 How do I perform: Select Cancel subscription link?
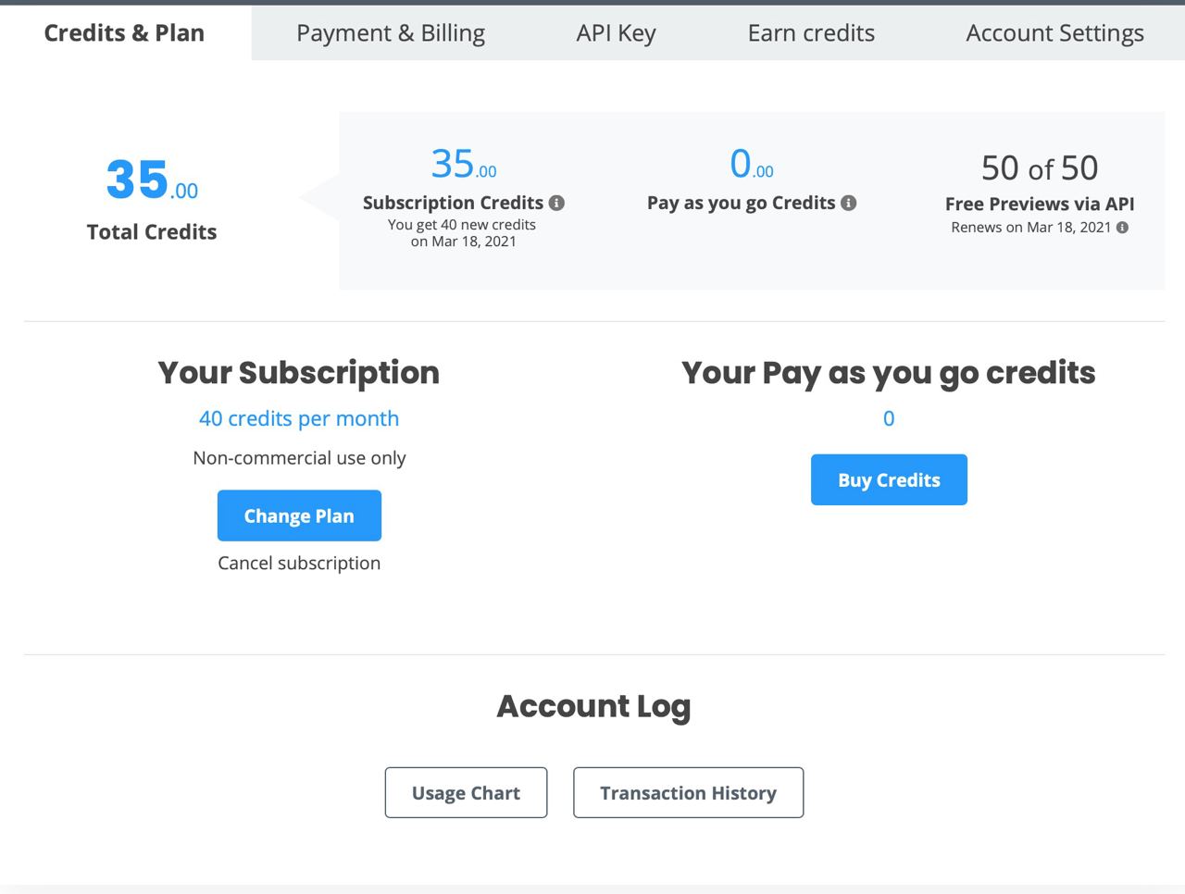pos(299,563)
